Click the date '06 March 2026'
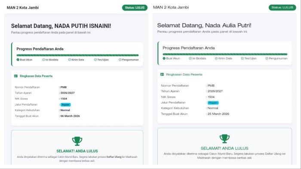The image size is (301, 169). 70,116
